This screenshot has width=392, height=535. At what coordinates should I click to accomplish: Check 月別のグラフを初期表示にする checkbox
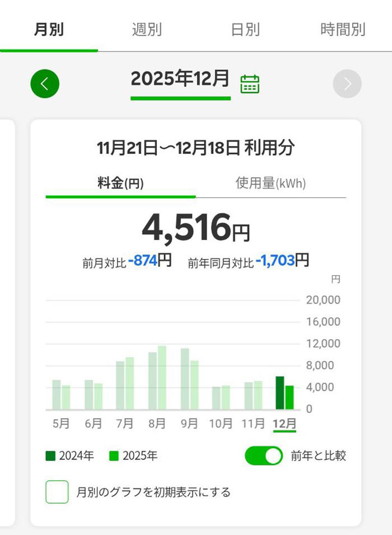click(x=57, y=492)
